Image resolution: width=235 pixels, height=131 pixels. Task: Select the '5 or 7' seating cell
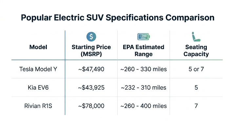[196, 69]
